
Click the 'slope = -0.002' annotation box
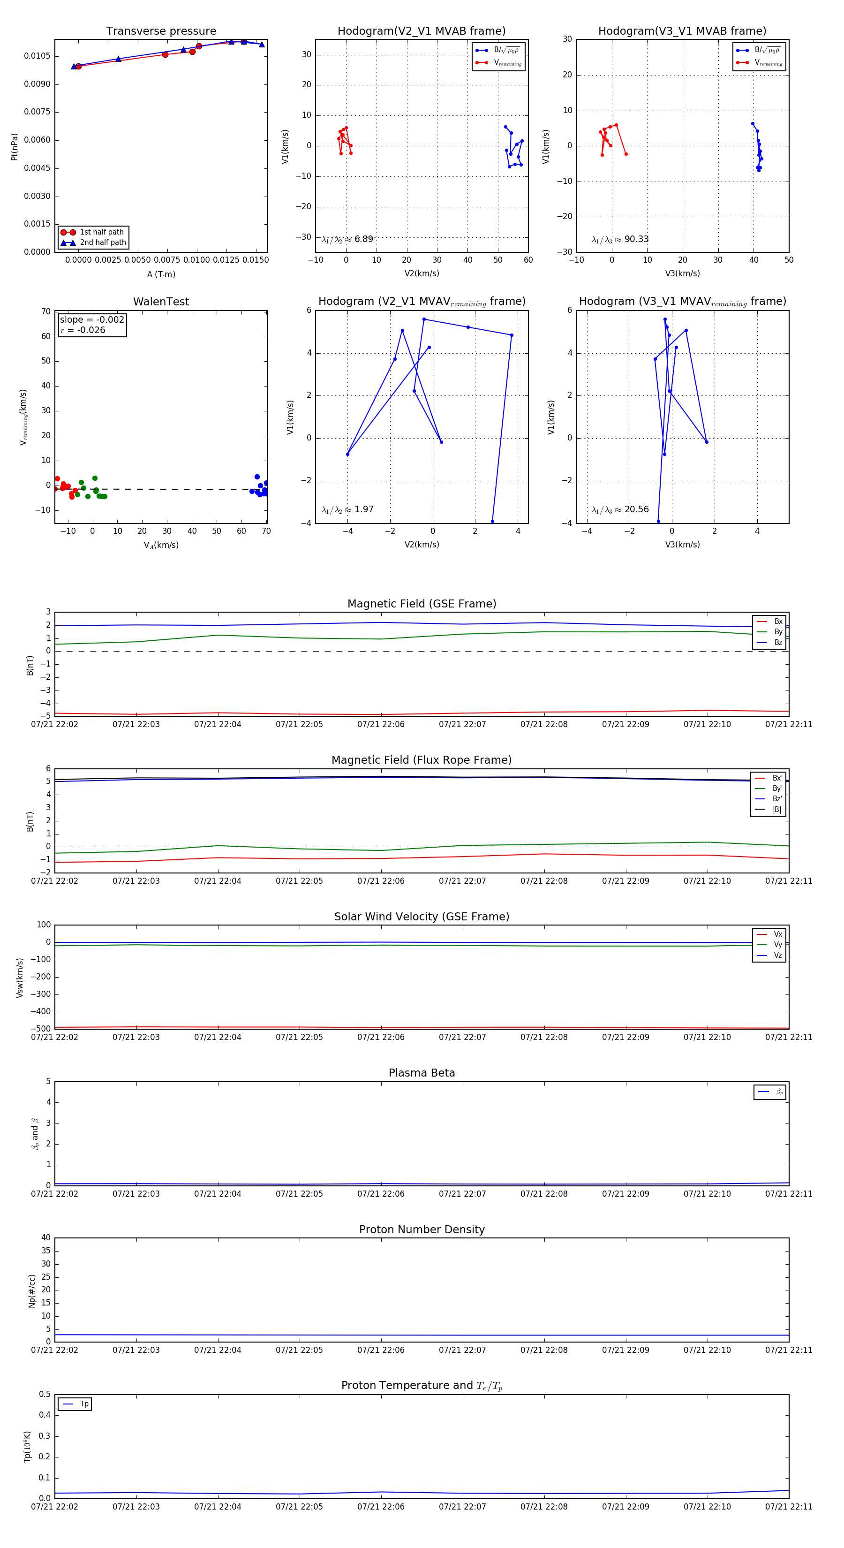pos(92,325)
